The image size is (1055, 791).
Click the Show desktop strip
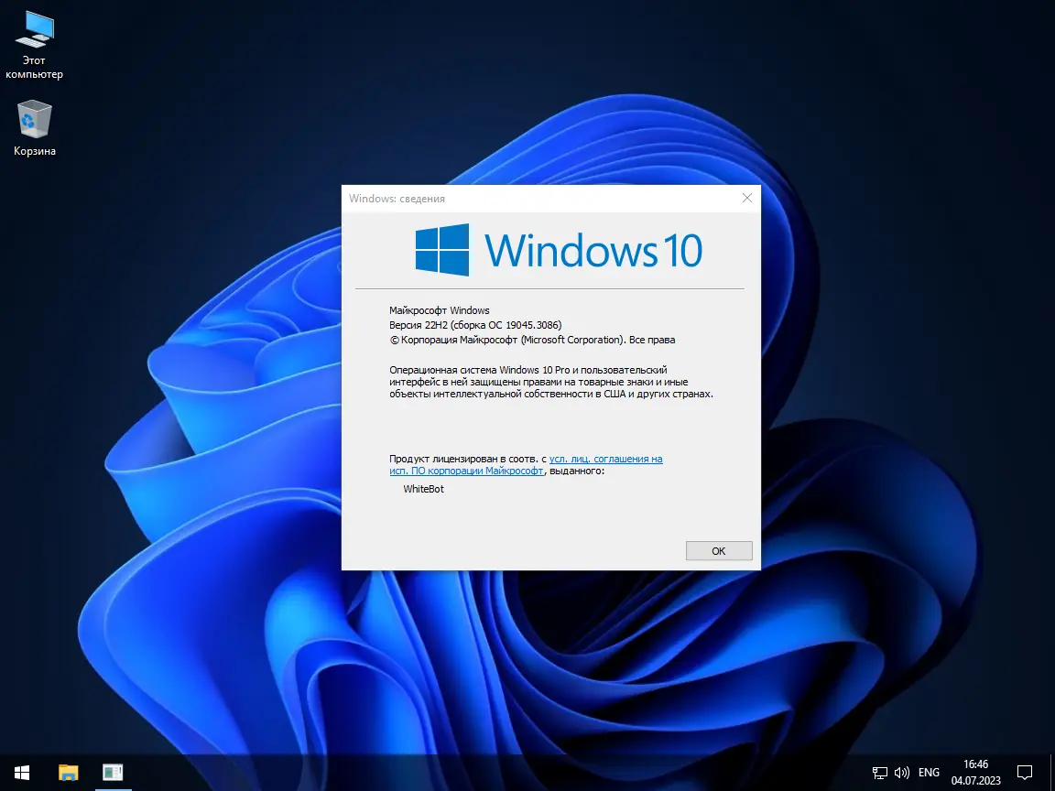click(1052, 772)
